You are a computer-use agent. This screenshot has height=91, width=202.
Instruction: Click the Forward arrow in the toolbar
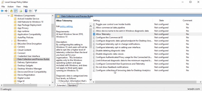(6, 11)
